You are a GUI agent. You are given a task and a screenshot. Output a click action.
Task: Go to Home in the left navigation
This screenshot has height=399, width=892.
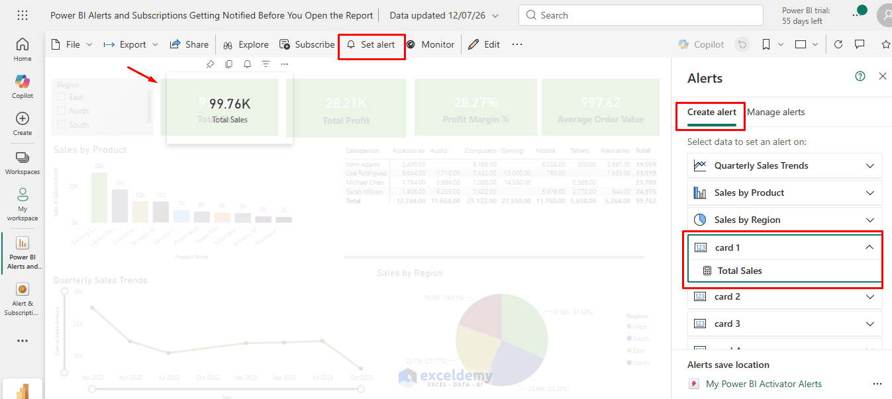23,49
